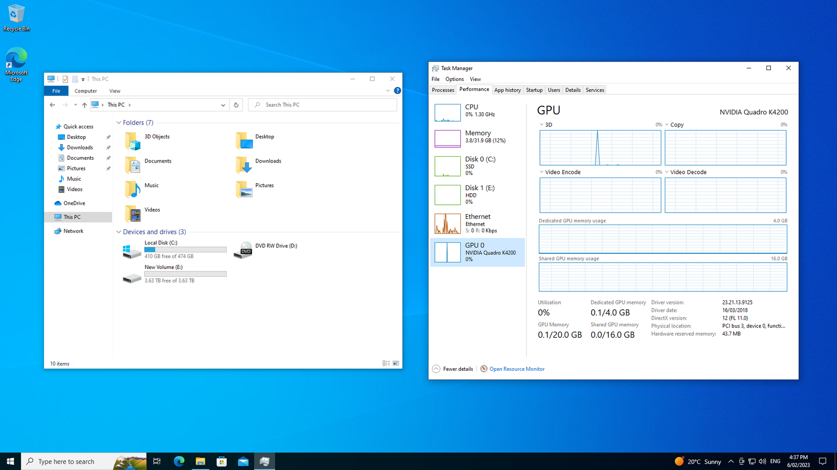Open the Video Decode engine dropdown
The image size is (837, 470).
point(666,172)
